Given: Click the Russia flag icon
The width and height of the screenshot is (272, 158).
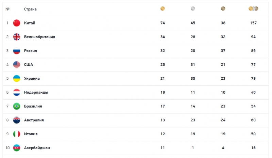Looking at the screenshot, I should (x=17, y=51).
